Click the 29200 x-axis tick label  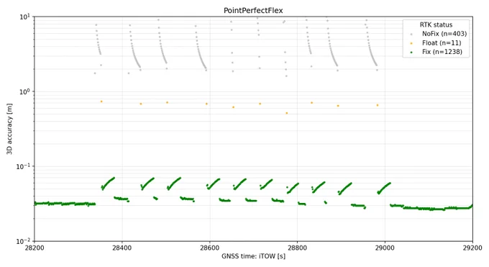[x=472, y=248]
